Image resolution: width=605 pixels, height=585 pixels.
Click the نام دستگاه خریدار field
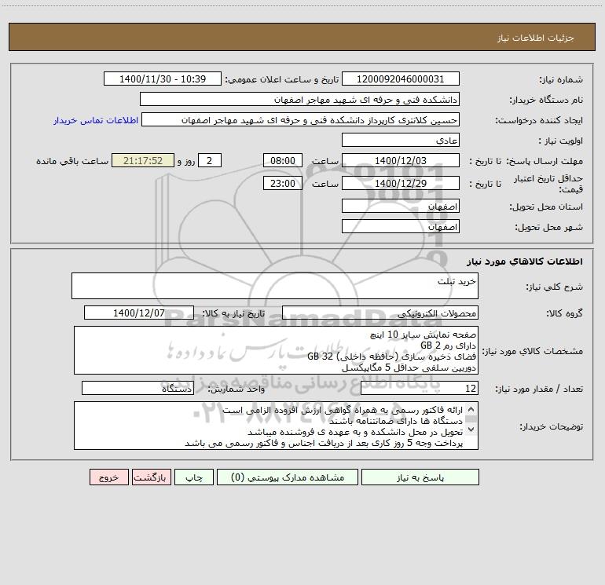click(299, 100)
